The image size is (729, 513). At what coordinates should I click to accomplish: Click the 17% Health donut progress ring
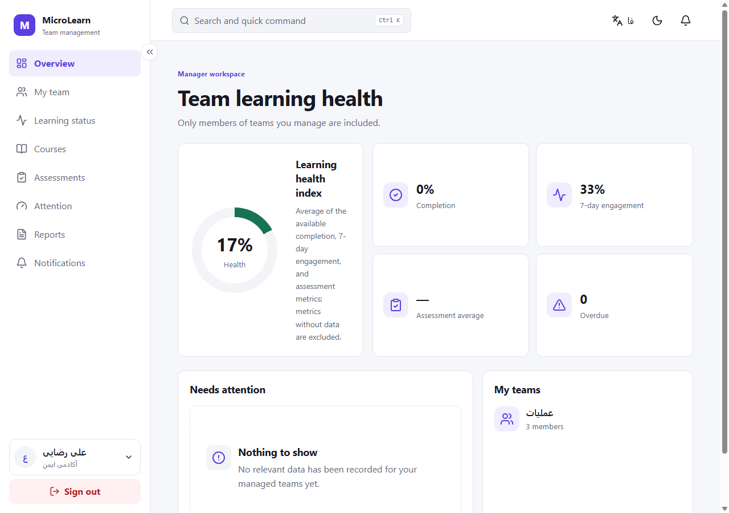pyautogui.click(x=235, y=250)
